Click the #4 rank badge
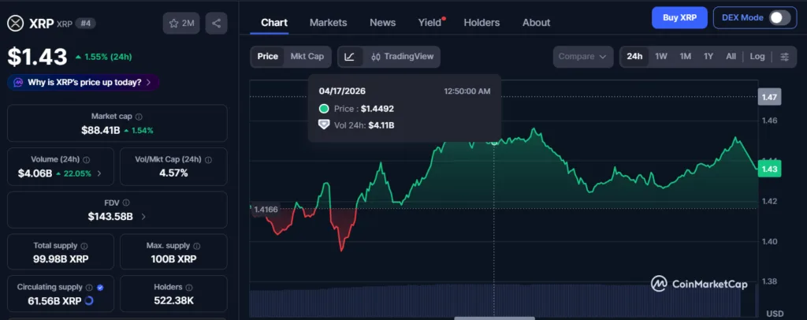 click(x=85, y=23)
